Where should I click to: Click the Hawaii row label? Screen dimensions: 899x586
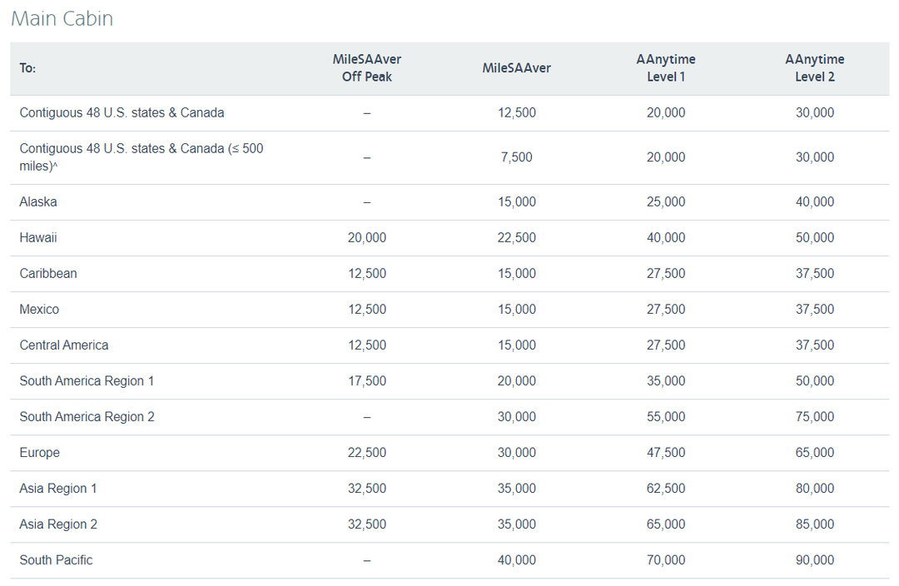pos(38,237)
